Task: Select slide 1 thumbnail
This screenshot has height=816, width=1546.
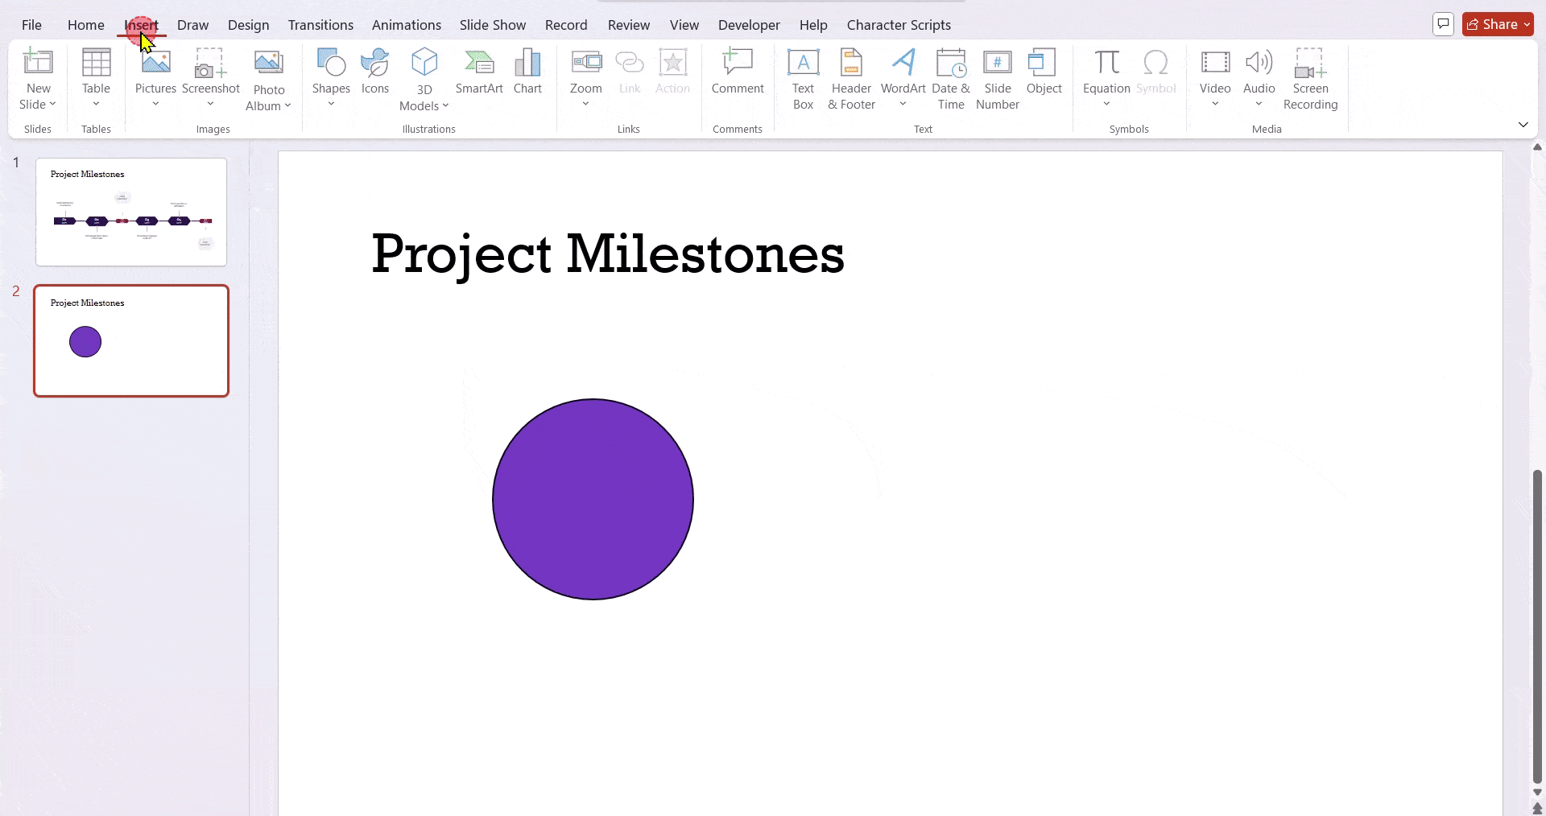Action: [x=130, y=212]
